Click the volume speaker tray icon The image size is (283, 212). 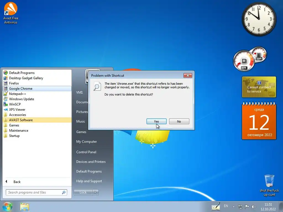tap(254, 207)
